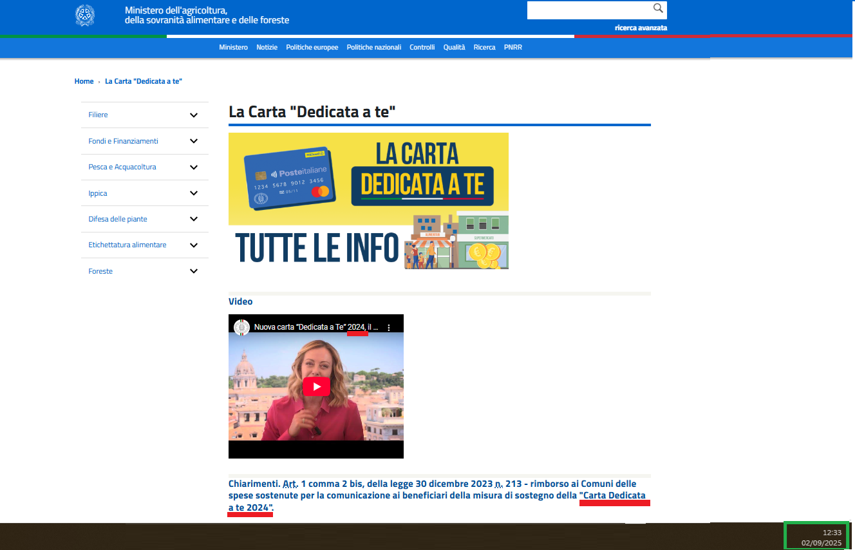Open the Controlli menu
The image size is (855, 550).
pyautogui.click(x=422, y=47)
